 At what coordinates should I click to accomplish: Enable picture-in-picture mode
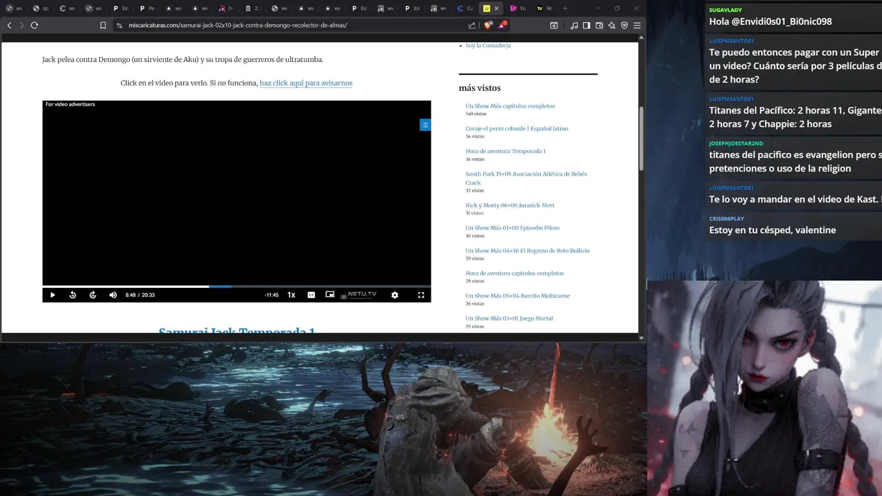pos(330,294)
